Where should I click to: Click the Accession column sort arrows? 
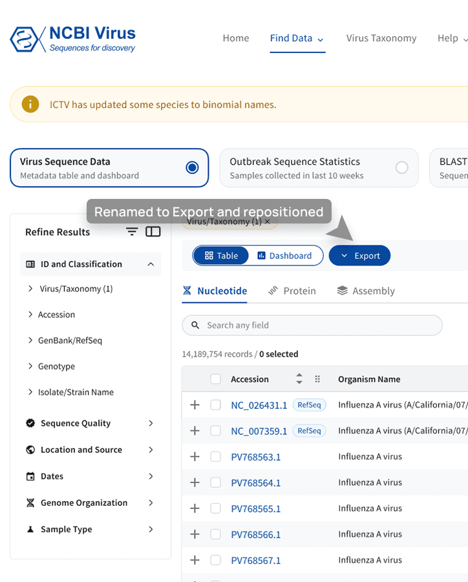[x=299, y=379]
